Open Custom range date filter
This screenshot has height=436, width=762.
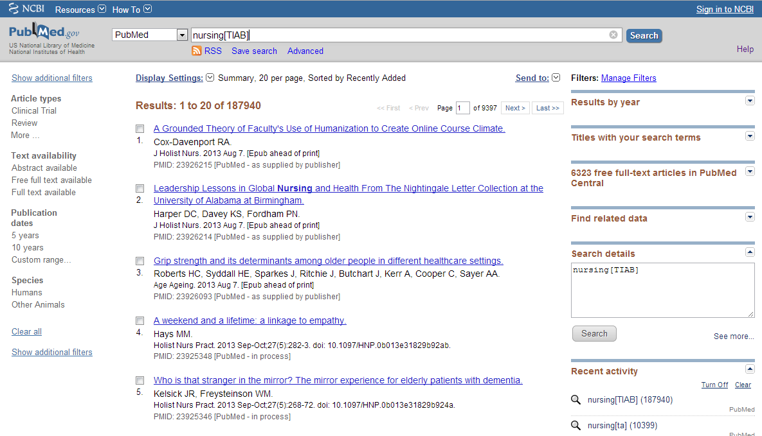41,260
